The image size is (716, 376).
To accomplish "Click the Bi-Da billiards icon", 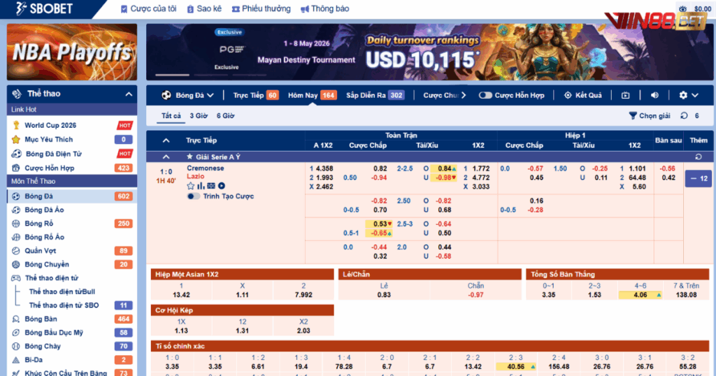I will (x=16, y=360).
